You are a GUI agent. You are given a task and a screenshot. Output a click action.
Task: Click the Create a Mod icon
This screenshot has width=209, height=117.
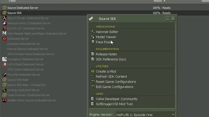[93, 71]
